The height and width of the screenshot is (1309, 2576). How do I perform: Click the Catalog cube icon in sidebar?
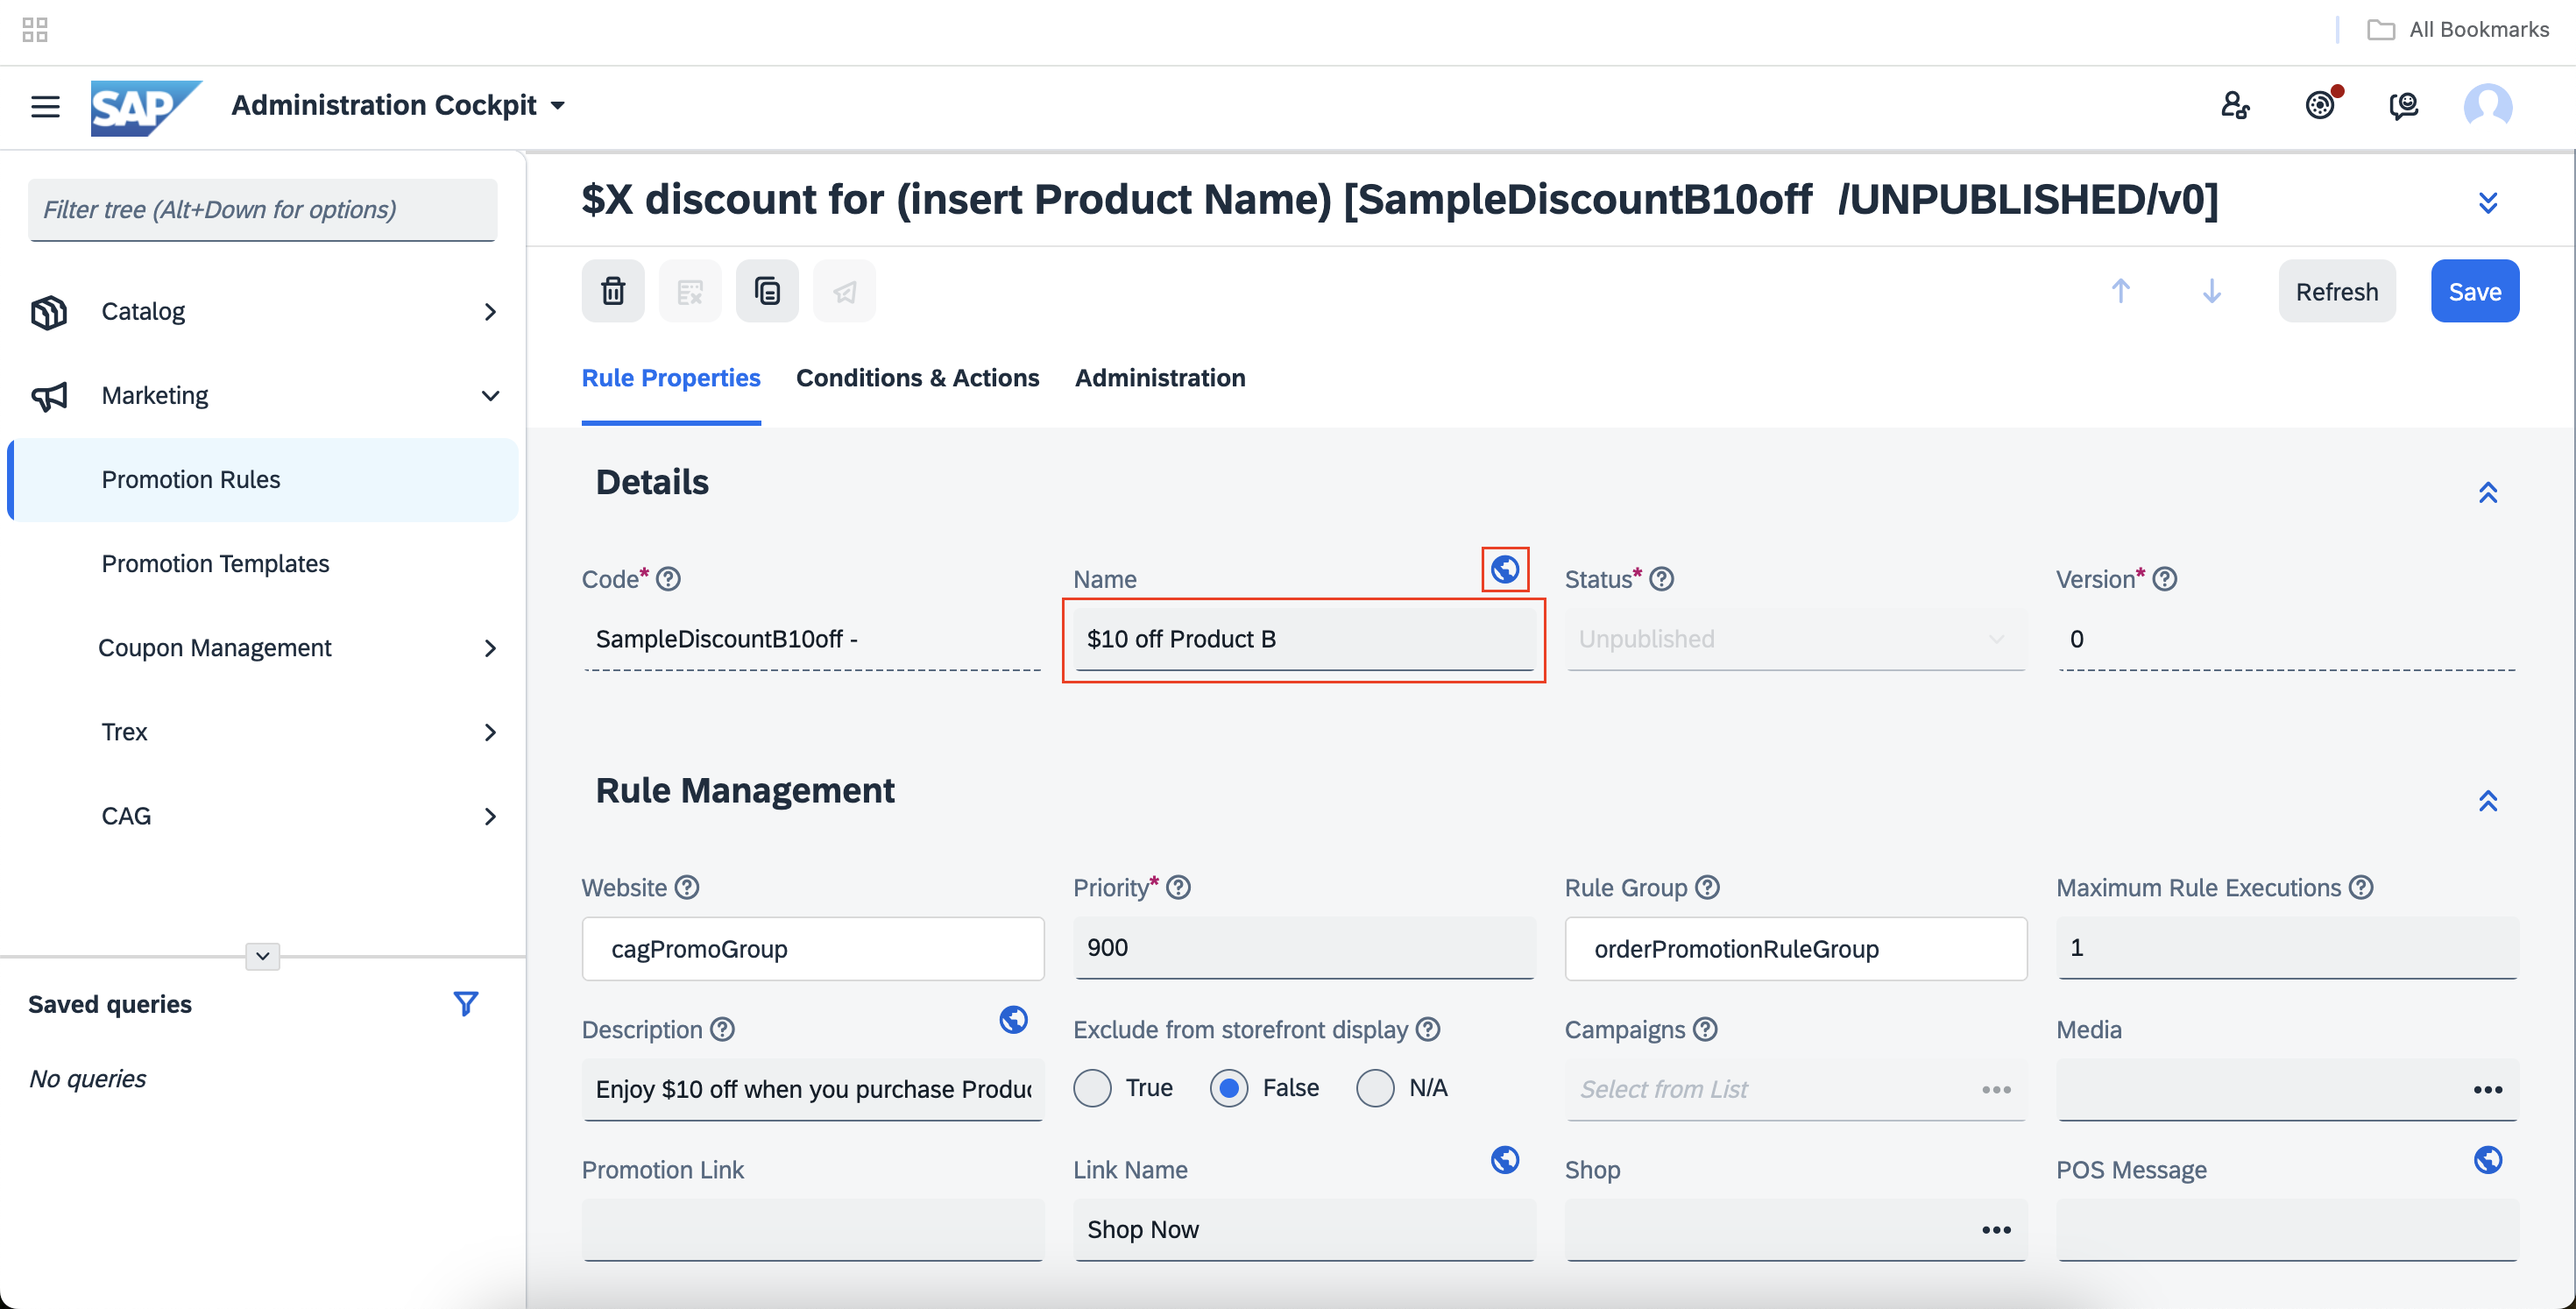[49, 312]
